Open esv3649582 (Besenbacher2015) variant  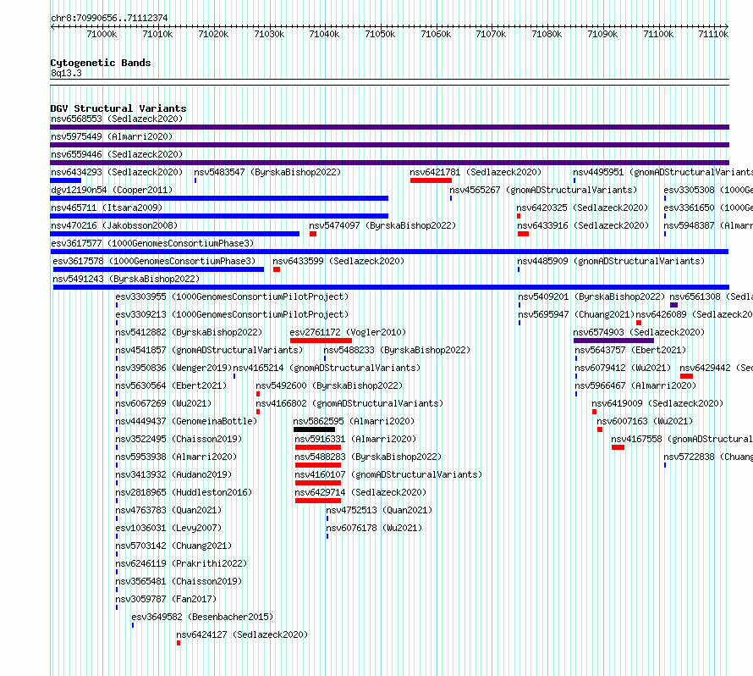(x=203, y=617)
